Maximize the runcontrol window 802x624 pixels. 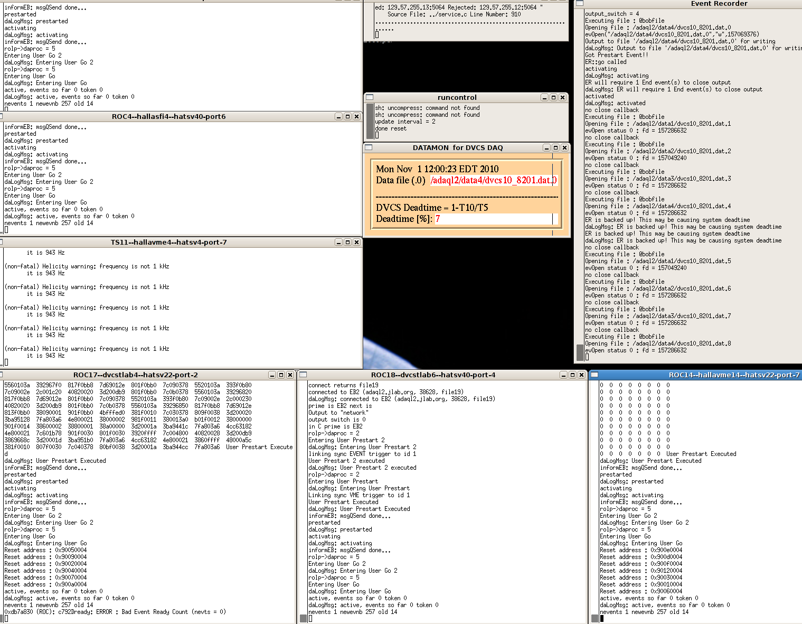pyautogui.click(x=553, y=97)
